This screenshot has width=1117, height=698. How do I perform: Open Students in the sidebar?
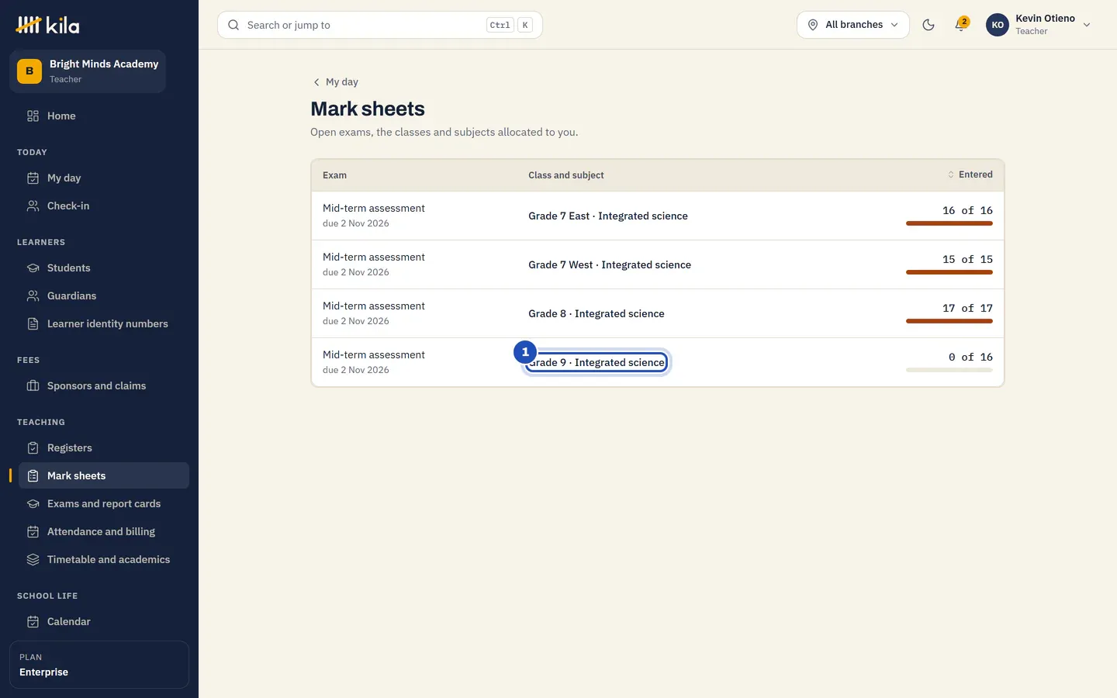[x=104, y=268]
